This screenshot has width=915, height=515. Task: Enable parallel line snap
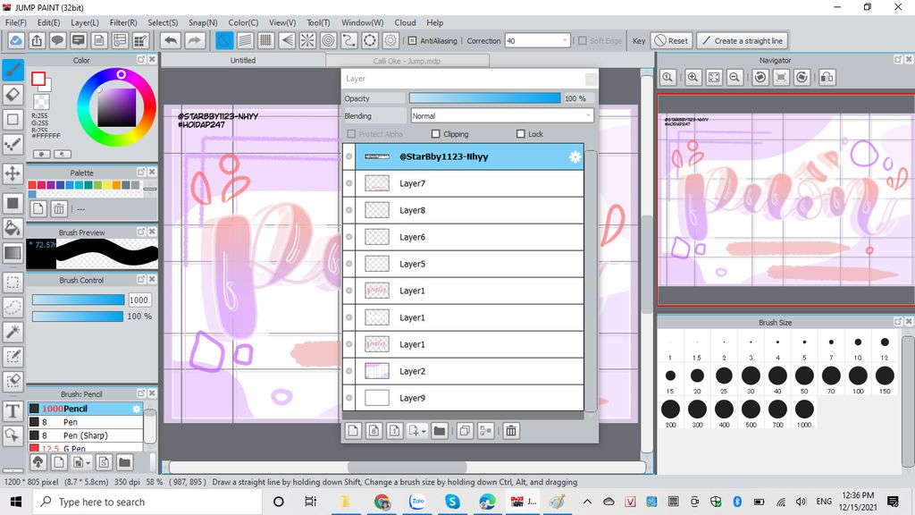pos(245,40)
